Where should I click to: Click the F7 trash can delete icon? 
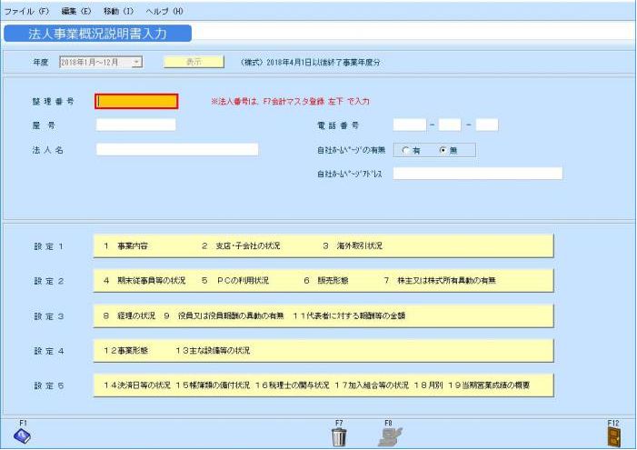pyautogui.click(x=339, y=436)
